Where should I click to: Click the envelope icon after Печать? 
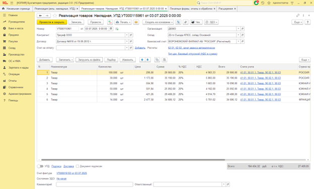[136, 22]
